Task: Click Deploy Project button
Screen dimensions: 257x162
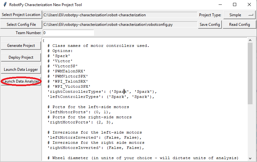Action: (x=21, y=57)
